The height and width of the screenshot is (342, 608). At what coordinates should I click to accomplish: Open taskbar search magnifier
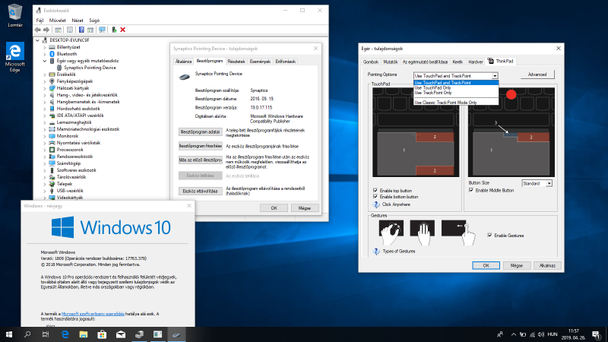pyautogui.click(x=27, y=334)
